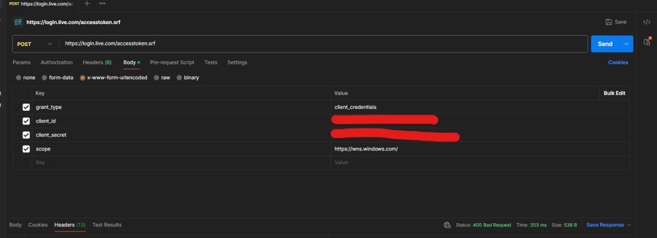
Task: Save the current request
Action: tap(616, 22)
